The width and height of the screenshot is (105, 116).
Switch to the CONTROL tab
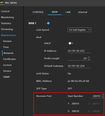click(38, 12)
